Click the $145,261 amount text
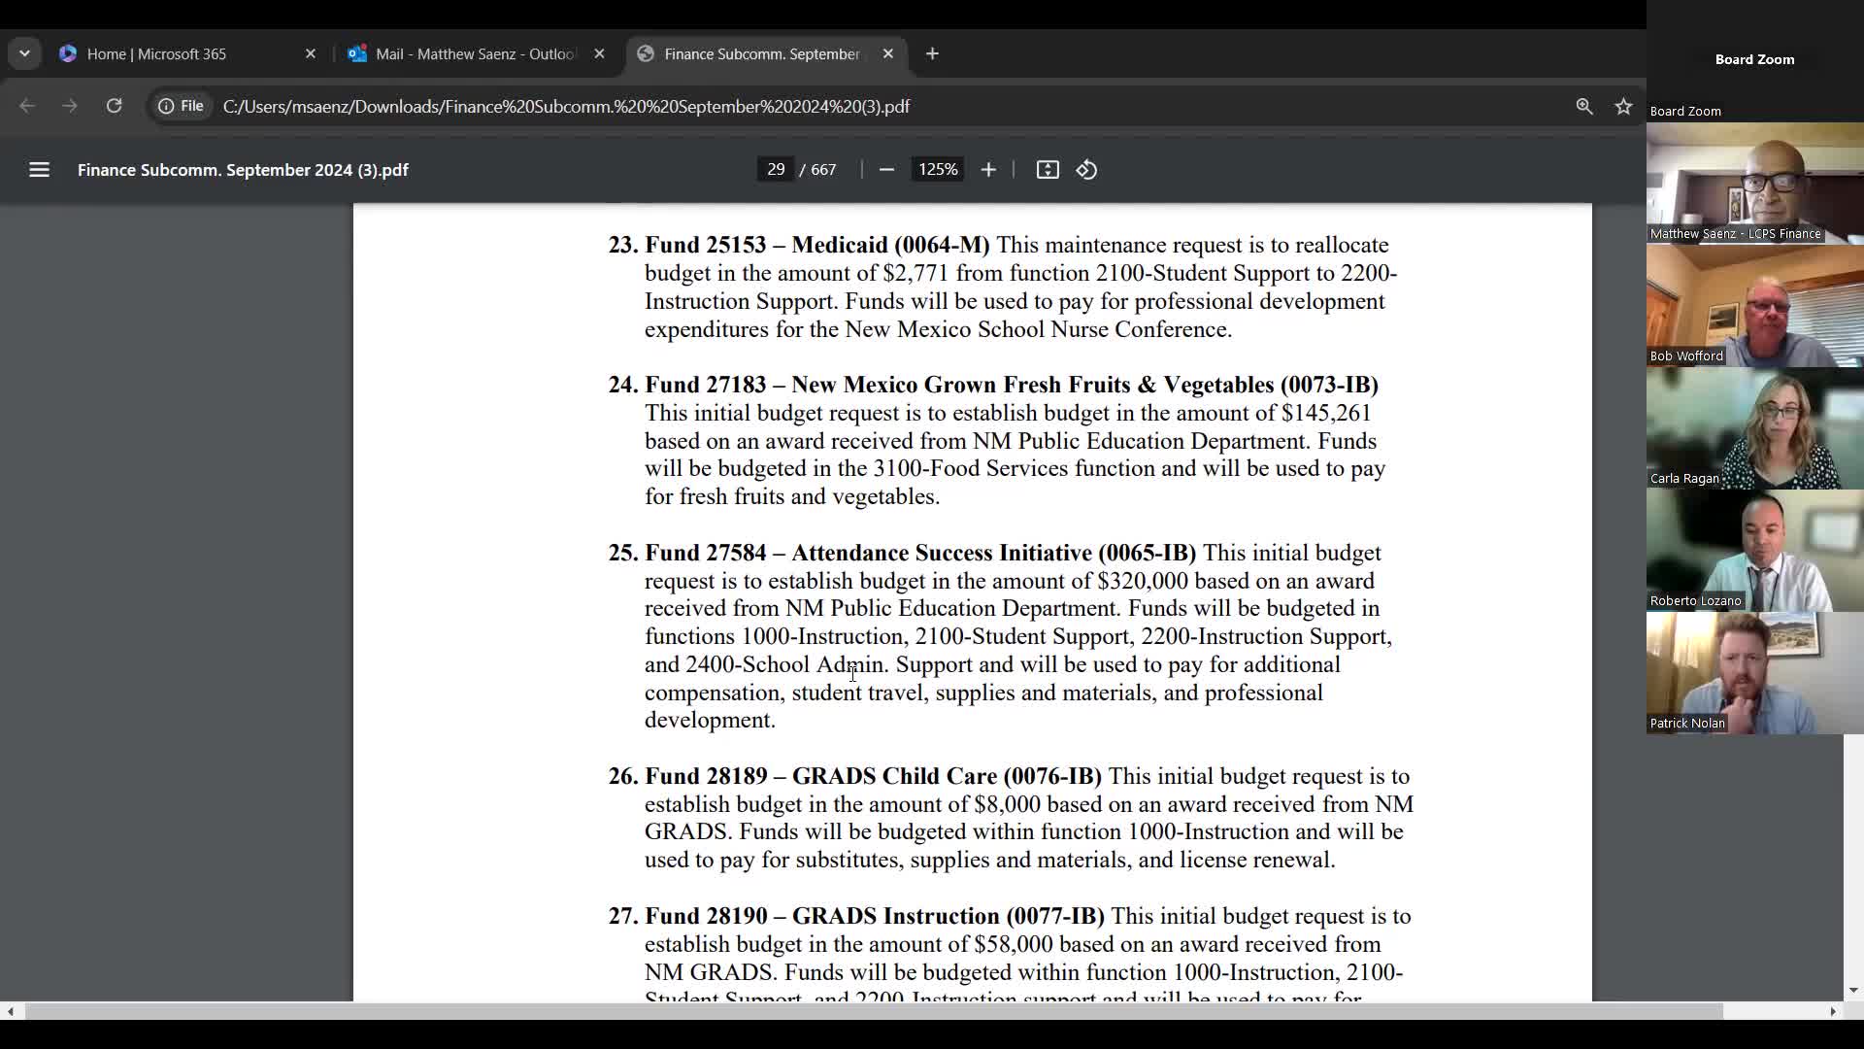Screen dimensions: 1864x1049 click(1326, 413)
